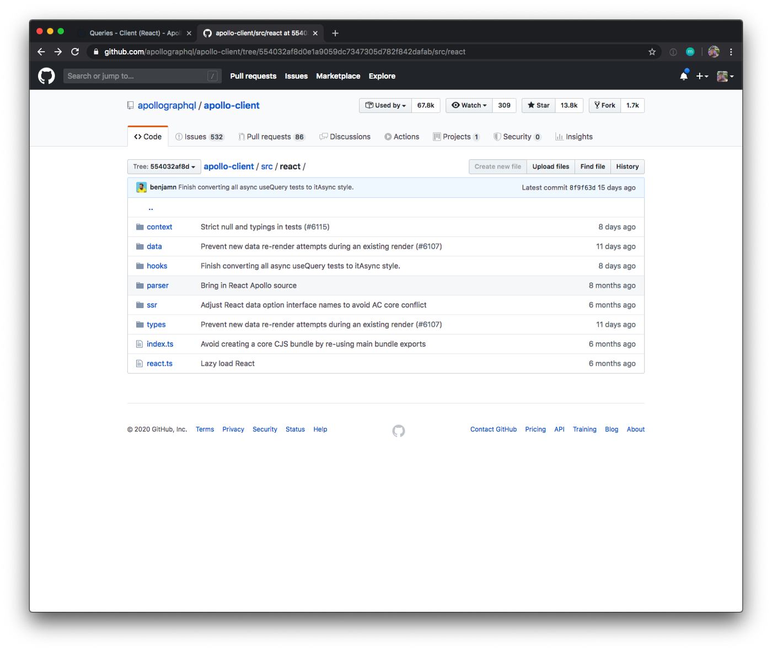Open the Insights tab
Image resolution: width=772 pixels, height=651 pixels.
click(574, 137)
